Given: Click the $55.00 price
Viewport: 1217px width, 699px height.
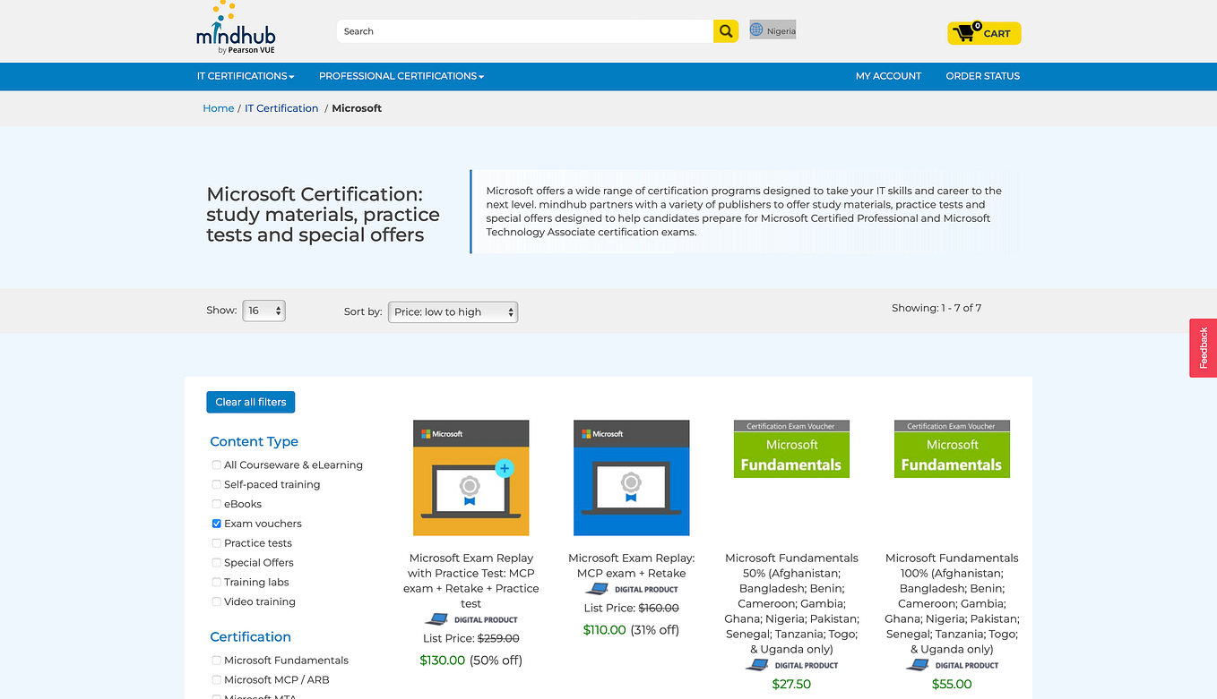Looking at the screenshot, I should [952, 685].
